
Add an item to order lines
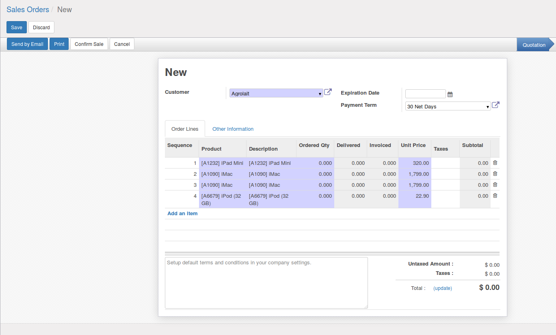pos(182,213)
